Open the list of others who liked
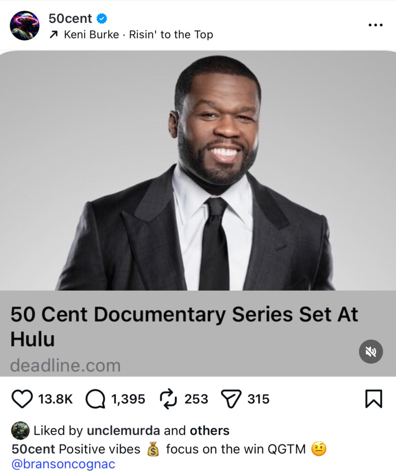396x472 pixels. (210, 431)
